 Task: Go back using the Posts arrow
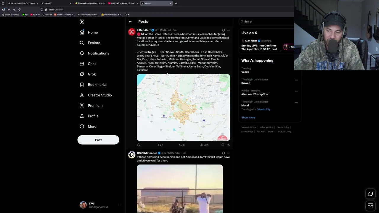(130, 22)
